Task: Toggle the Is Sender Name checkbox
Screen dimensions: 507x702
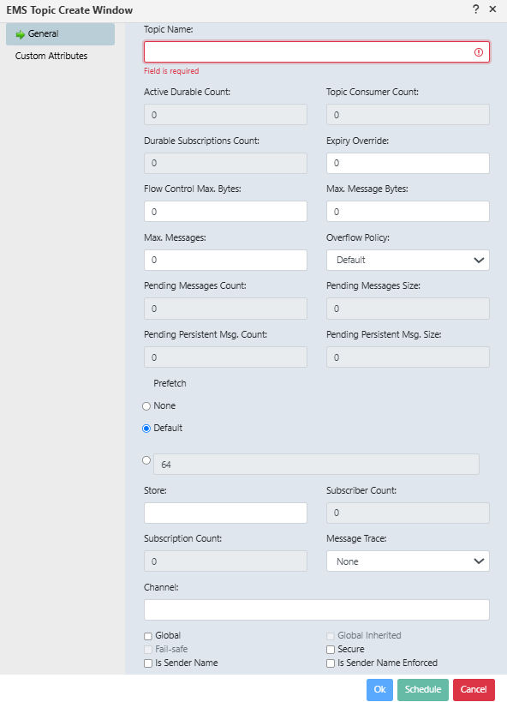Action: [x=148, y=663]
